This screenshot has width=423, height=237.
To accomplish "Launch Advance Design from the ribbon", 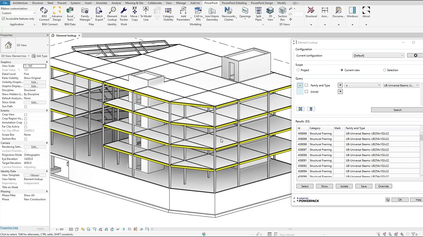I will (57, 14).
